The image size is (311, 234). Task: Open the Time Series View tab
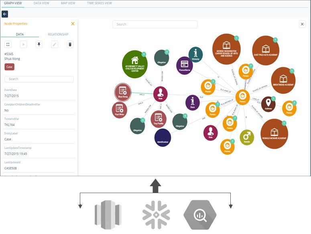pyautogui.click(x=100, y=3)
